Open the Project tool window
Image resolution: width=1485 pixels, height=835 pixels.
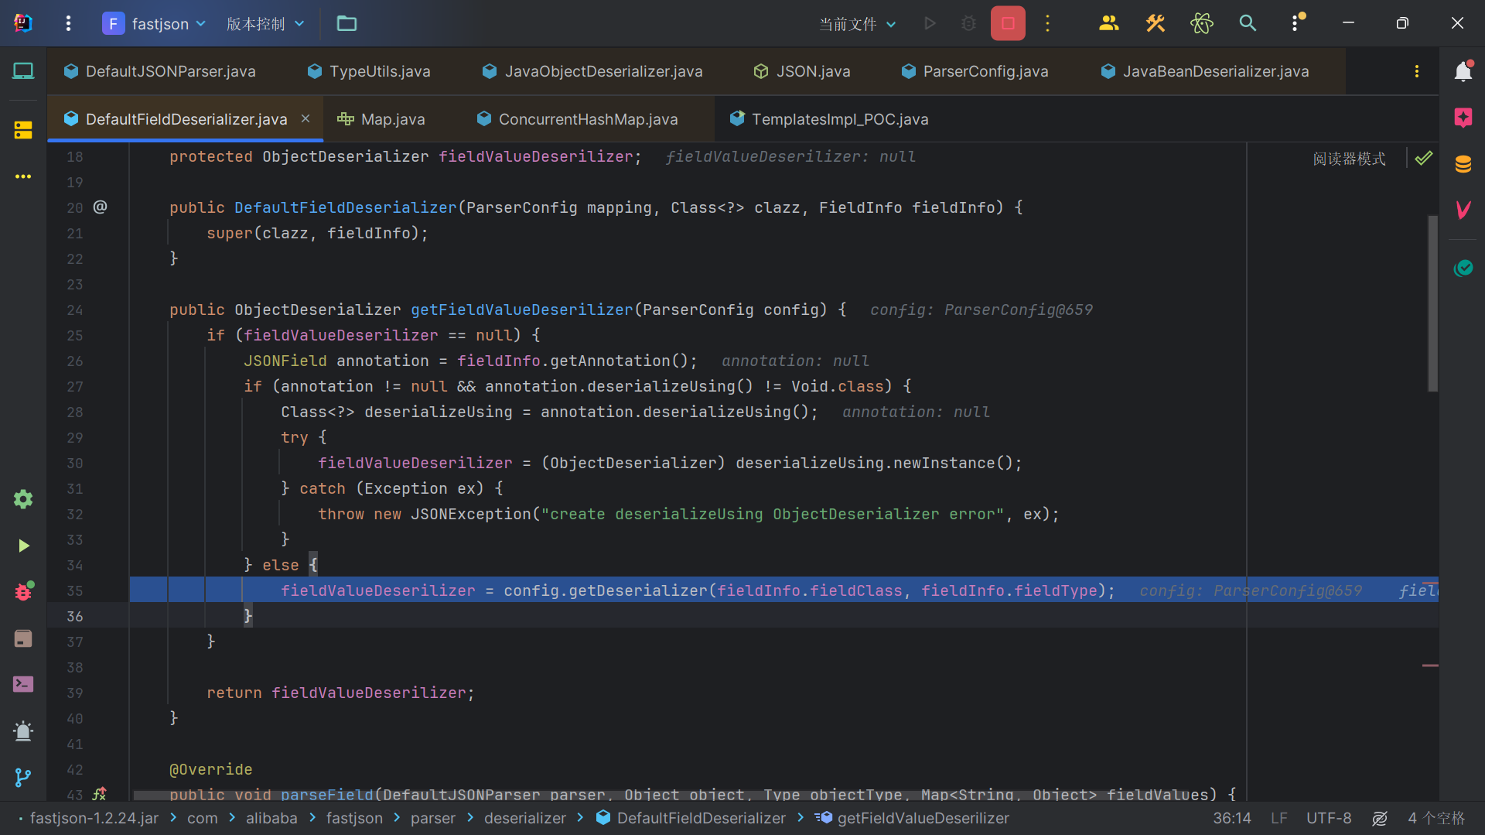(x=23, y=71)
